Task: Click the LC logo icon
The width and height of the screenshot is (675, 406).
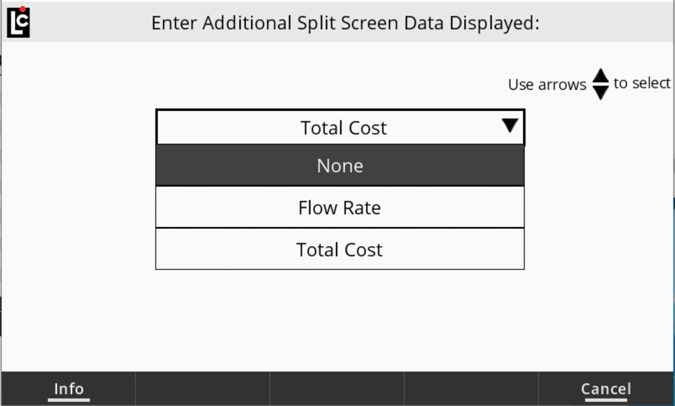Action: click(18, 23)
